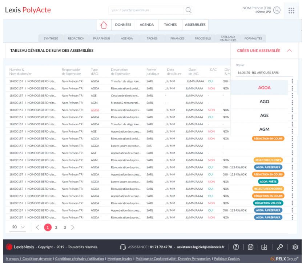This screenshot has width=306, height=264.
Task: Open the applications grid menu
Action: [x=291, y=11]
